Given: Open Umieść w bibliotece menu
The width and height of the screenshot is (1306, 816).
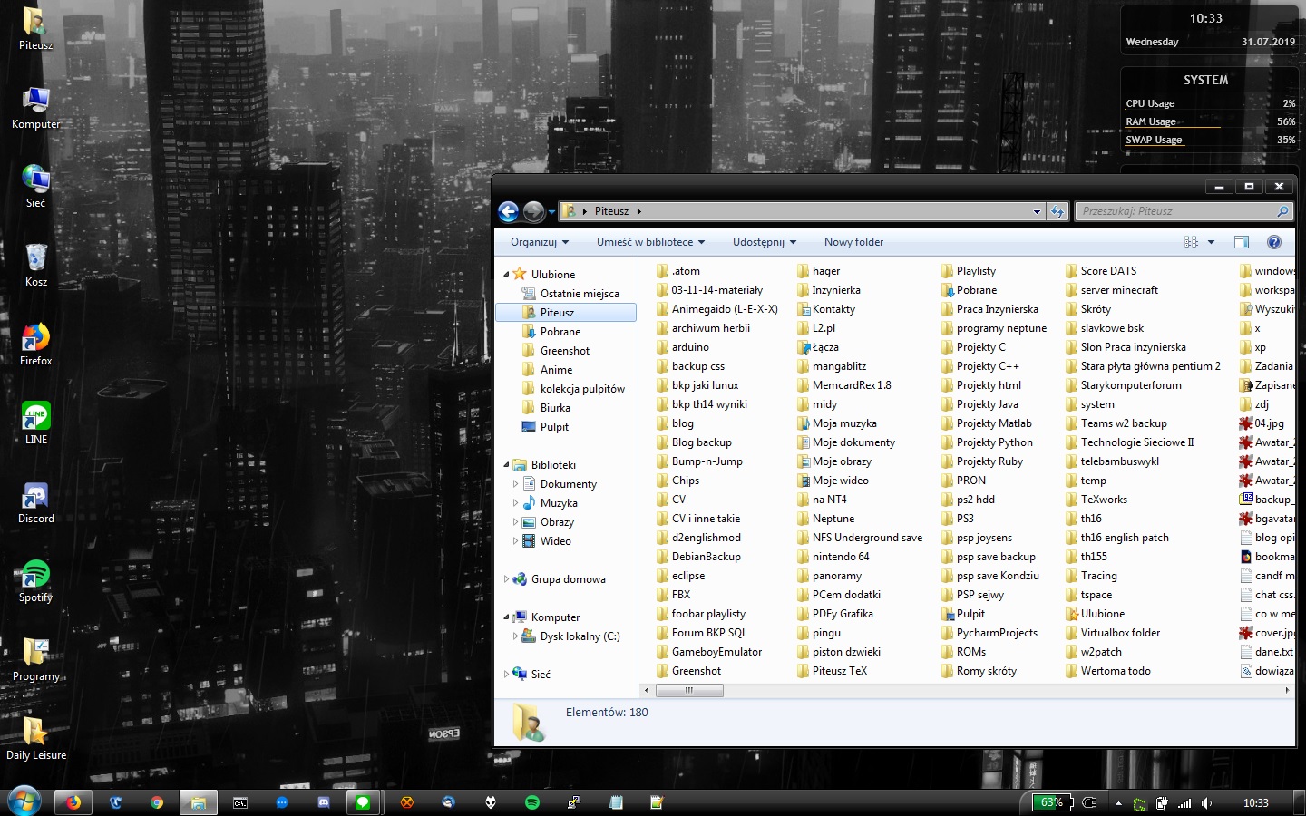Looking at the screenshot, I should click(x=650, y=242).
